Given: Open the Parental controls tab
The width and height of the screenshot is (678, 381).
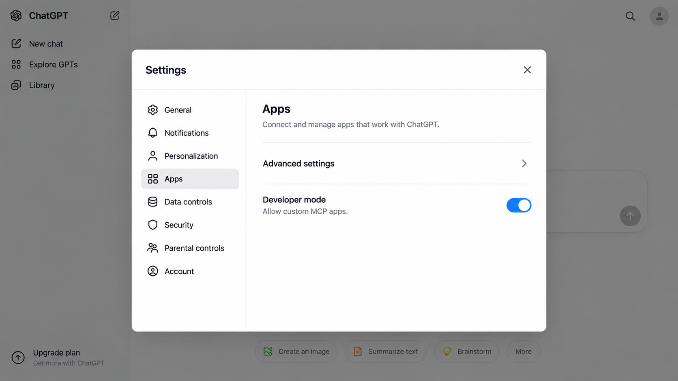Looking at the screenshot, I should point(190,248).
